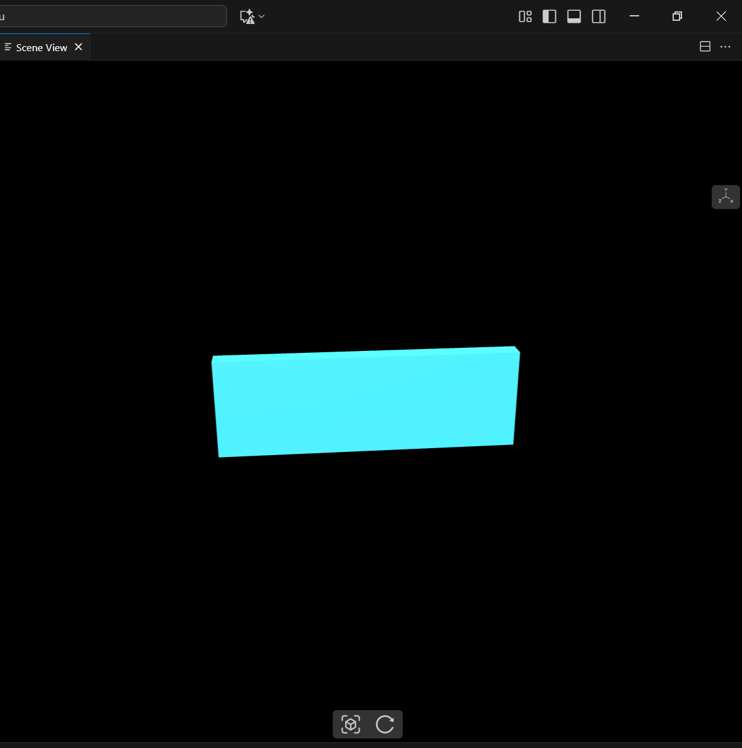
Task: Split the editor layout
Action: click(x=705, y=47)
